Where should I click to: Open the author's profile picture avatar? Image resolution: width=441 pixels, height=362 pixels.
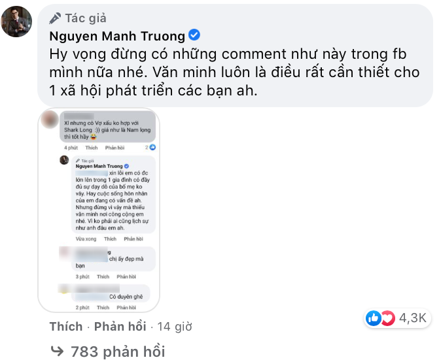(16, 22)
